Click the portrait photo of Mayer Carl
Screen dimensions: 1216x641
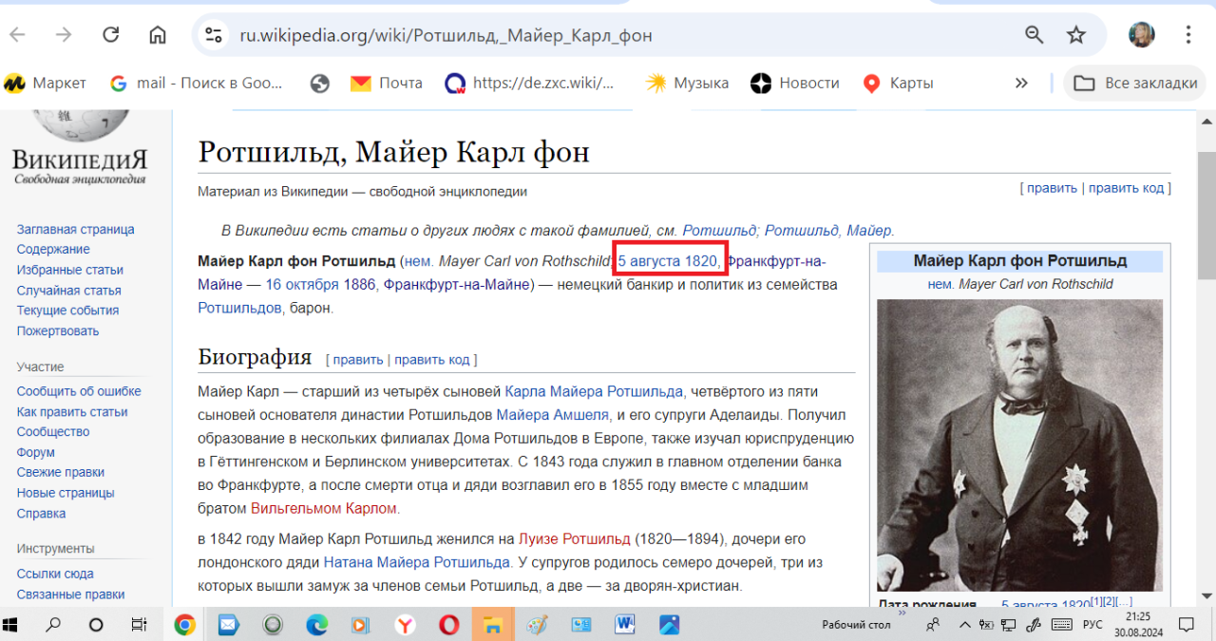point(1019,445)
